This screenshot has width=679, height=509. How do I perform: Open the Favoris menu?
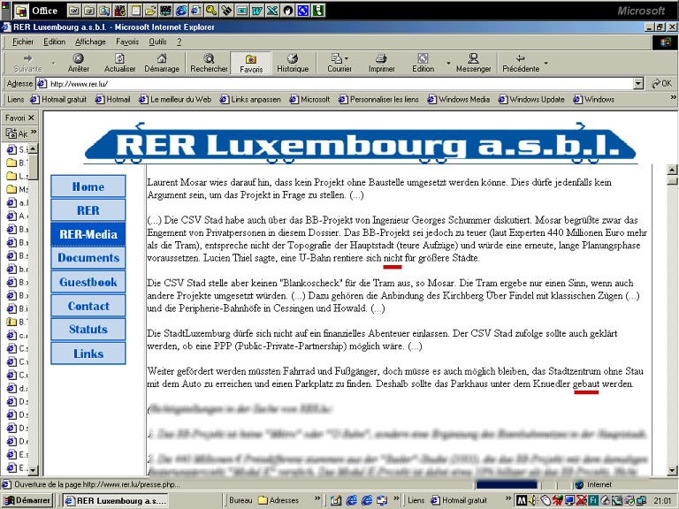[x=127, y=42]
